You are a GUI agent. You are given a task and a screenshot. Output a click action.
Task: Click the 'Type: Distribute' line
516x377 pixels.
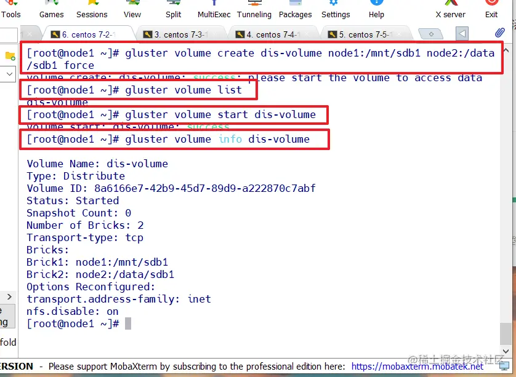coord(76,176)
